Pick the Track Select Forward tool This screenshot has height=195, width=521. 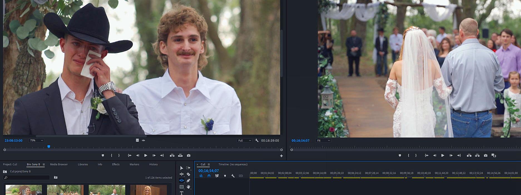coord(188,168)
